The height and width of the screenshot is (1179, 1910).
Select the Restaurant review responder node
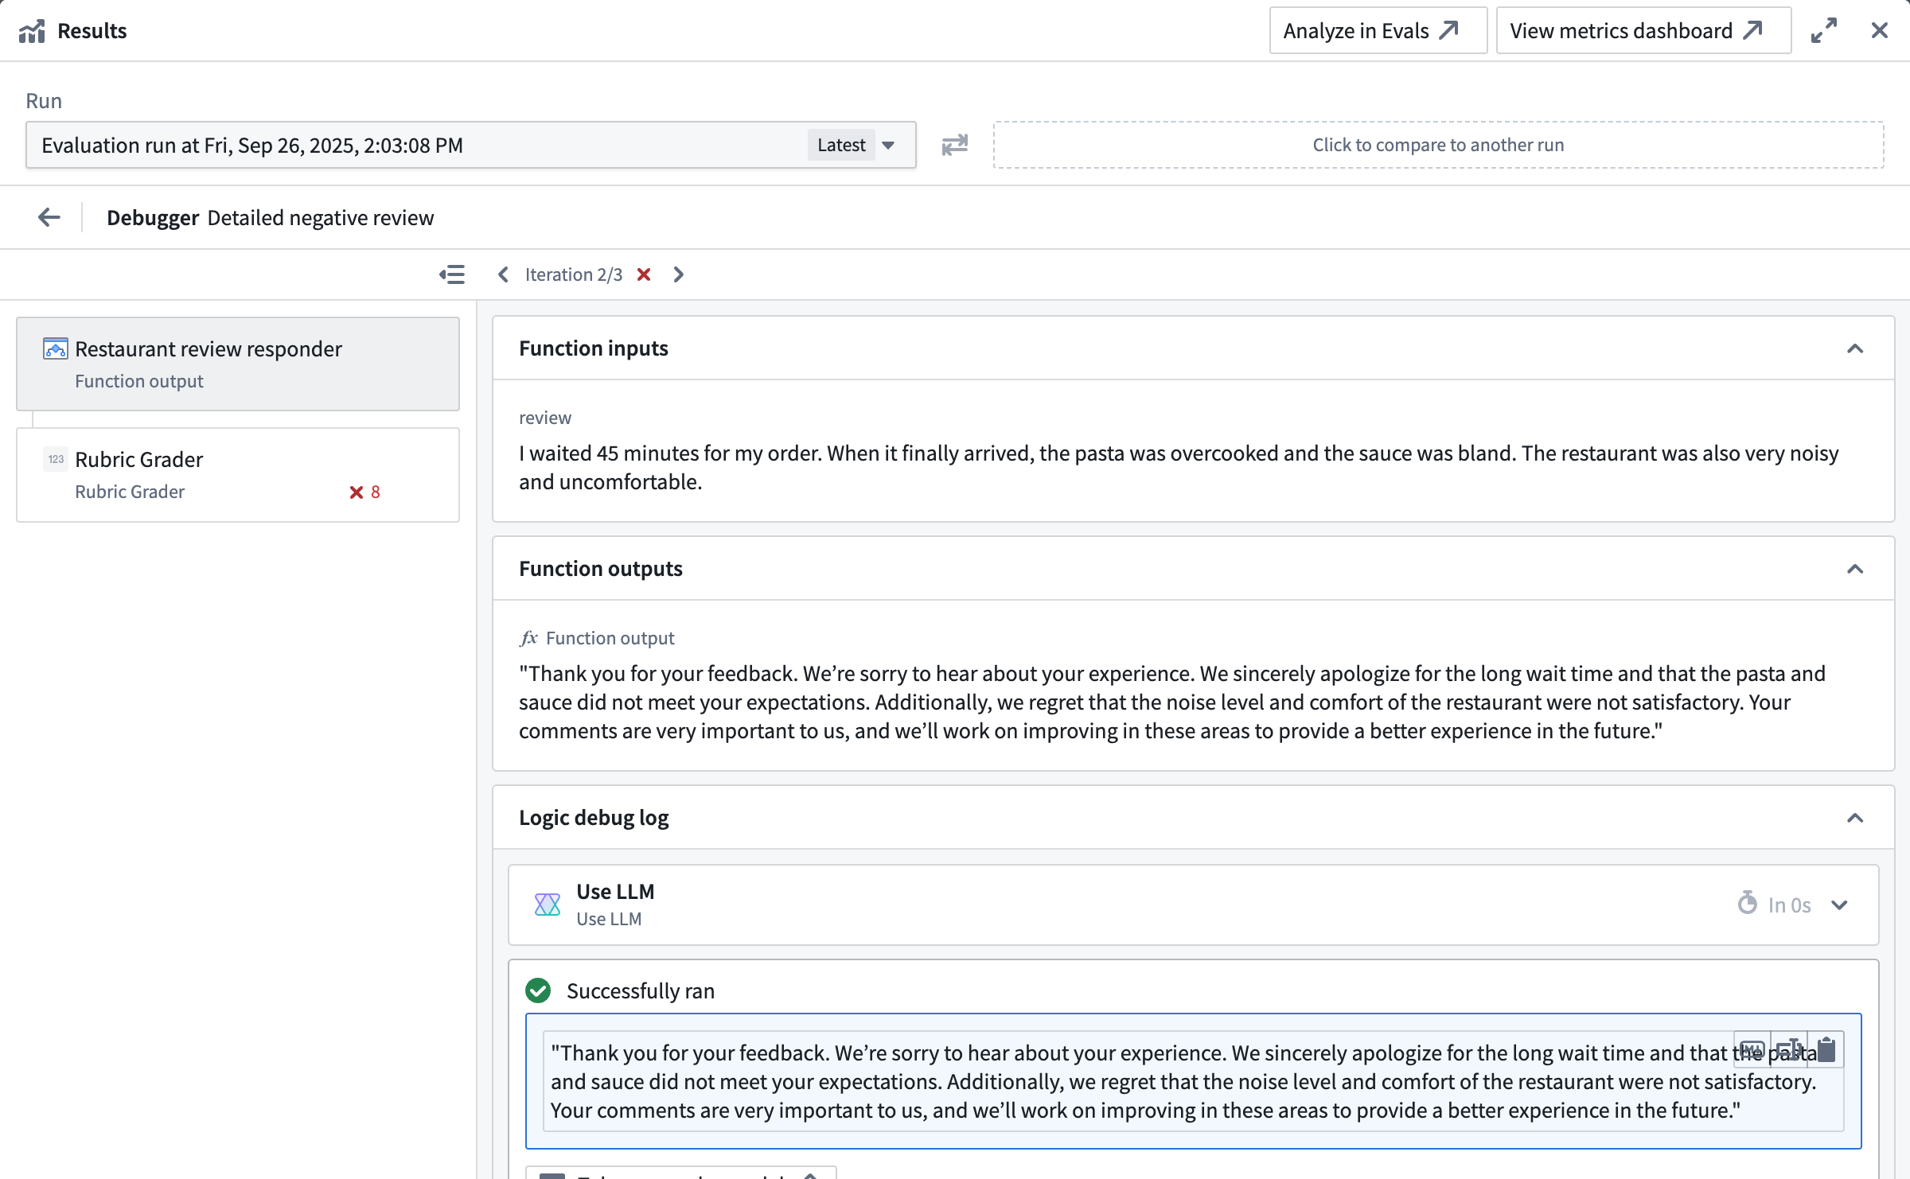pyautogui.click(x=237, y=364)
